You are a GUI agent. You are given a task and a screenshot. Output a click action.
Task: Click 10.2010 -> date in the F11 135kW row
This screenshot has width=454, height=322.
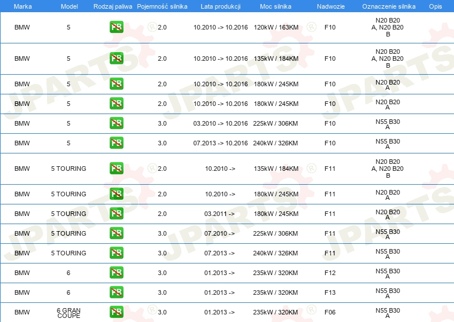click(220, 169)
